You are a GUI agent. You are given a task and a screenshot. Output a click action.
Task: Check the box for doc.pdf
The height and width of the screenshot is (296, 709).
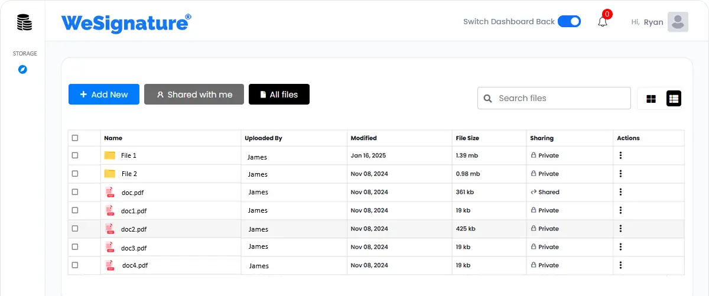(x=75, y=192)
